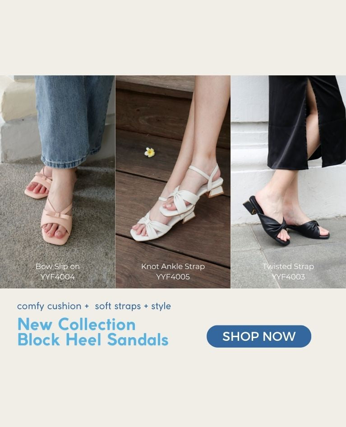
Task: Click the SHOP NOW button
Action: 258,336
